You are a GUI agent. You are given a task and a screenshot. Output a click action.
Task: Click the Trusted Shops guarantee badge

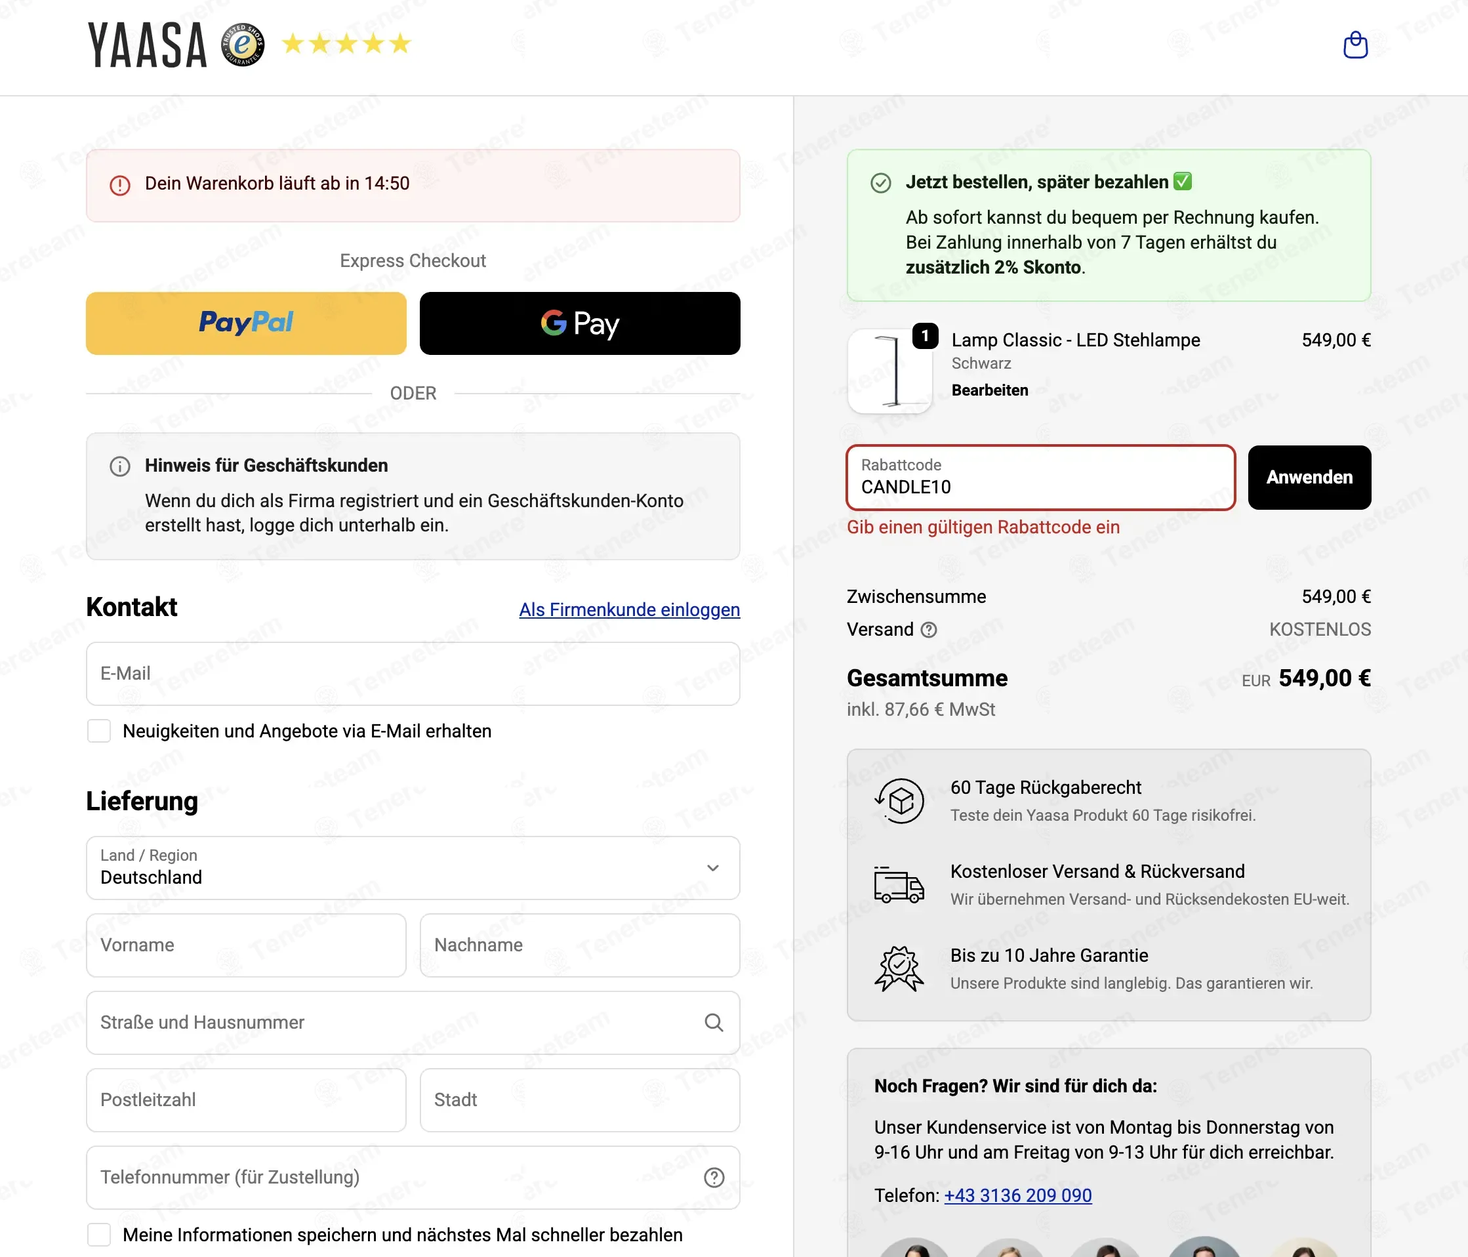pos(242,45)
